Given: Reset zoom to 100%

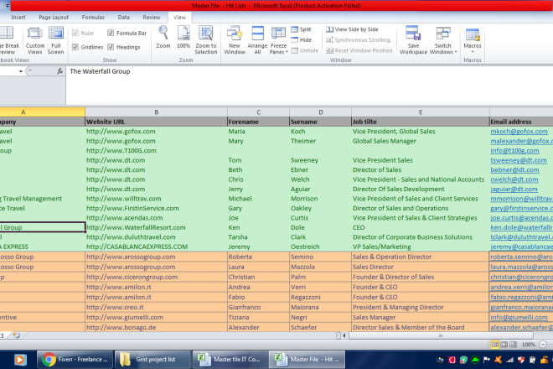Looking at the screenshot, I should (x=183, y=38).
